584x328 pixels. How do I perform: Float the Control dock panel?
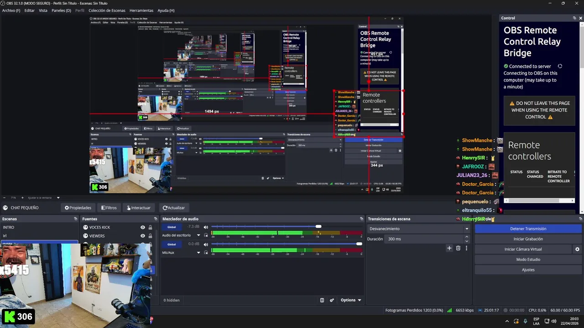tap(574, 18)
